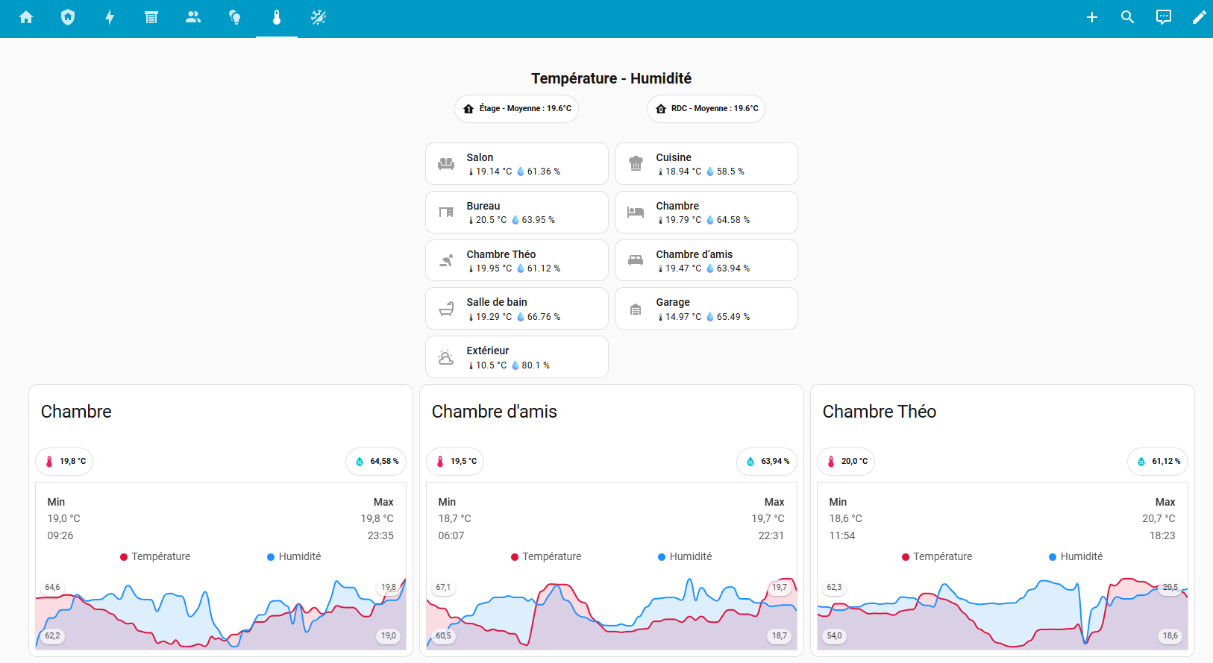This screenshot has height=663, width=1213.
Task: Toggle Humidité series in Chambre d'amis graph
Action: point(685,556)
